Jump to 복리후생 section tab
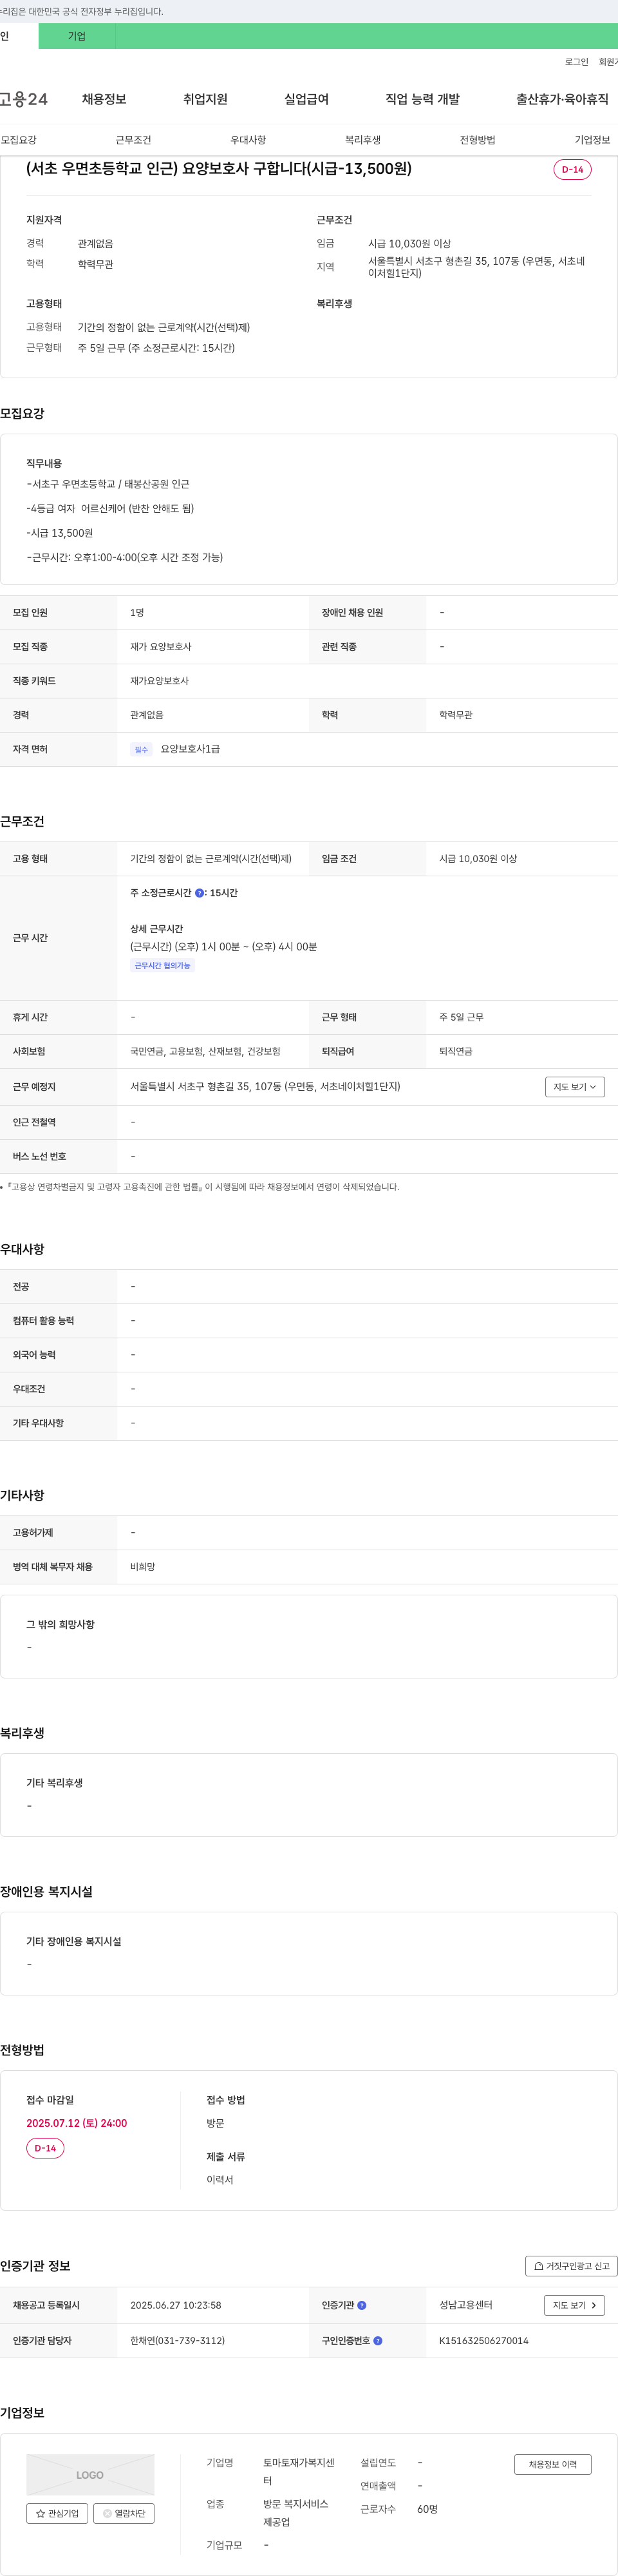Screen dimensions: 618x2576 pyautogui.click(x=362, y=140)
